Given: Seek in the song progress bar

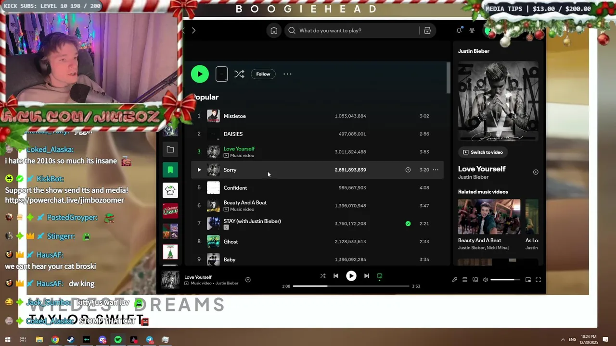Looking at the screenshot, I should [x=350, y=286].
